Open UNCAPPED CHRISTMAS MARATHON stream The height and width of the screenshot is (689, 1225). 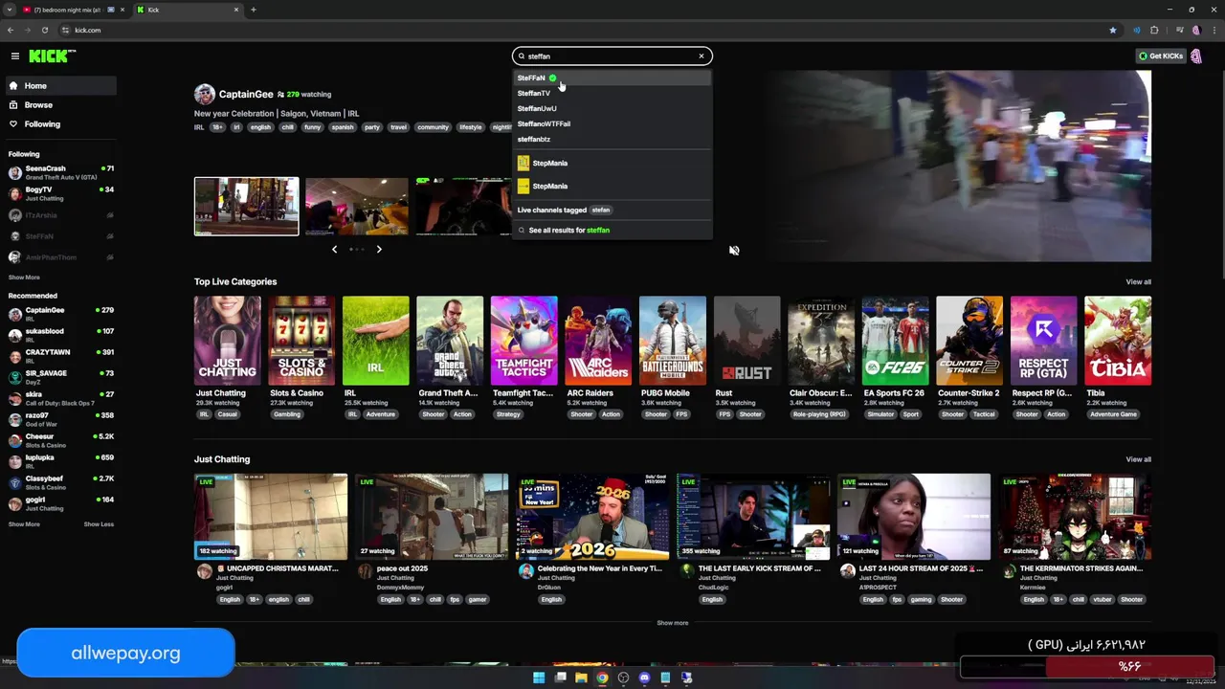tap(271, 517)
